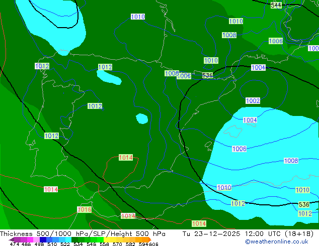
Task: Select the 1012 label beside small cyan patch
Action: pos(105,67)
